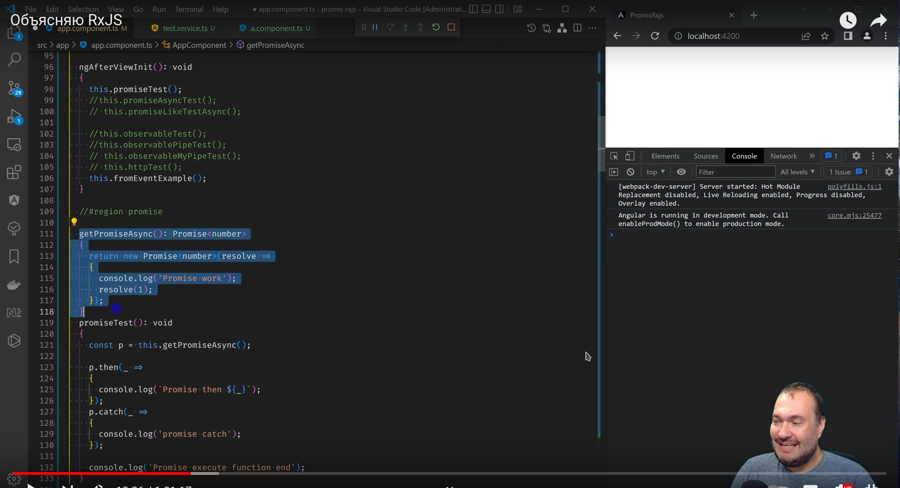900x488 pixels.
Task: Toggle the DevTools device toolbar
Action: tap(630, 156)
